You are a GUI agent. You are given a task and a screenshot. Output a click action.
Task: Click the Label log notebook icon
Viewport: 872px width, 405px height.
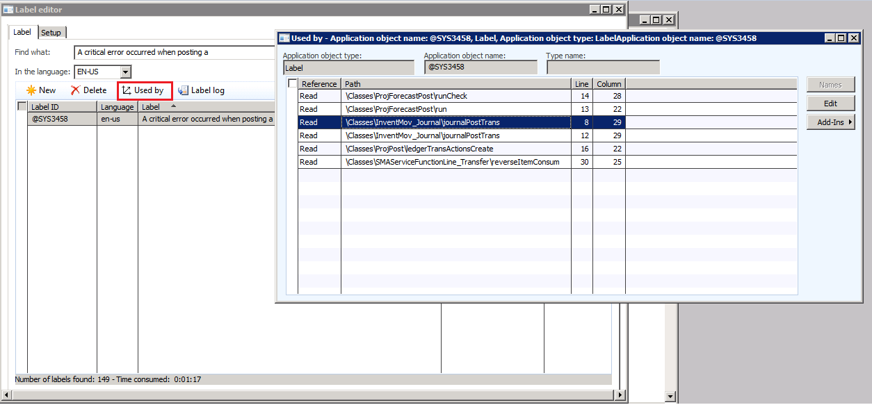[183, 90]
